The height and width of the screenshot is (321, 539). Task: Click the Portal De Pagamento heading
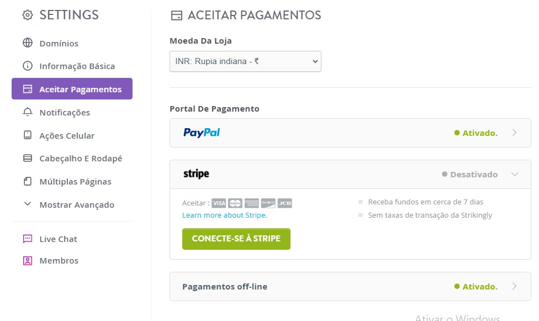tap(214, 109)
